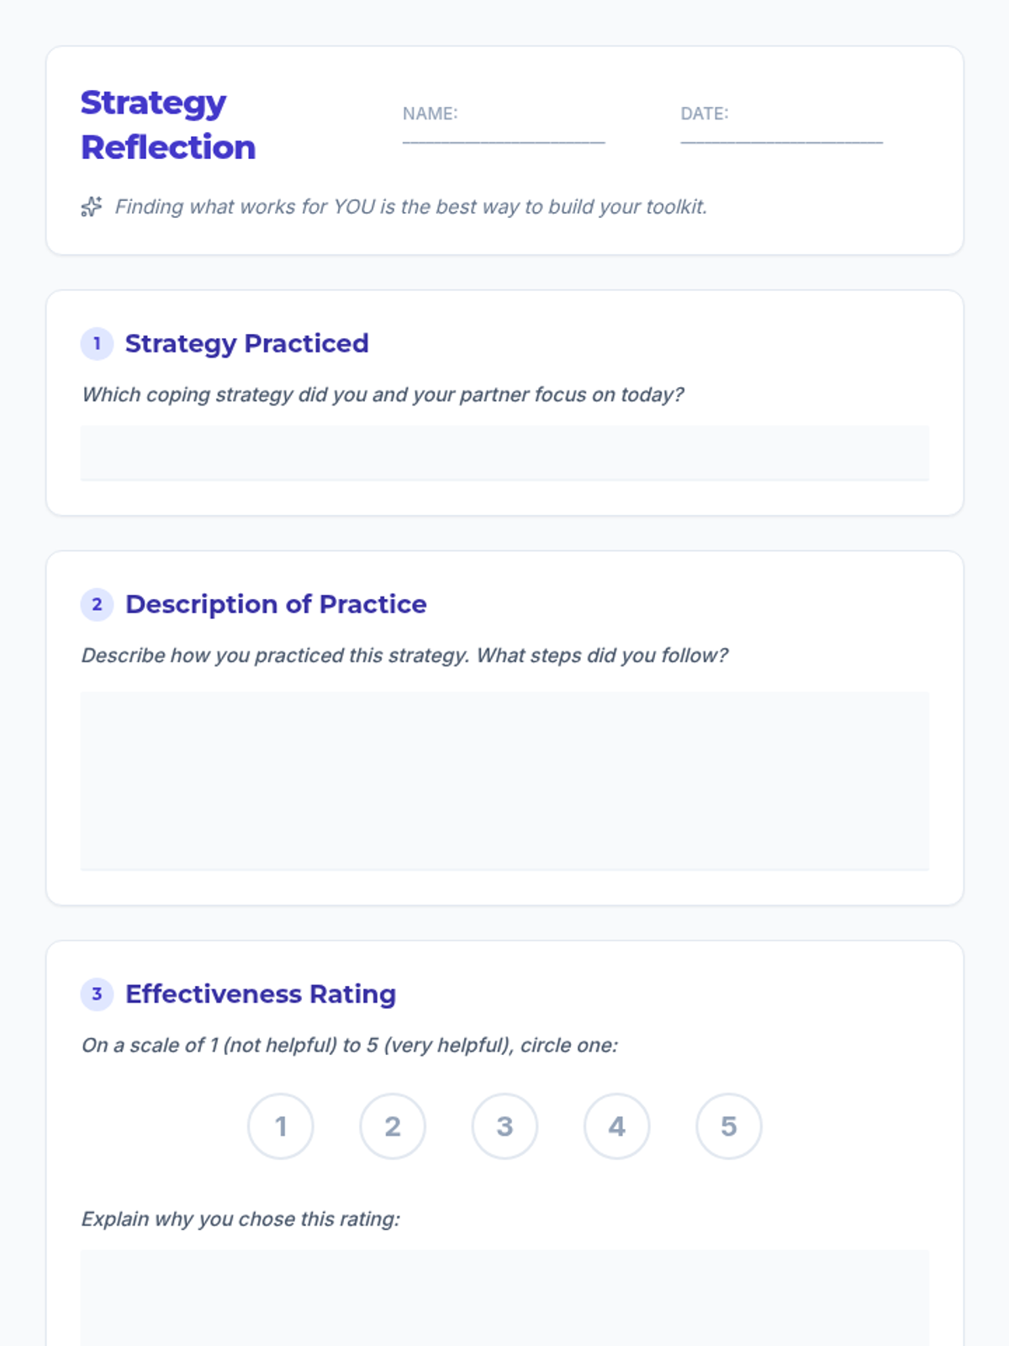The height and width of the screenshot is (1346, 1009).
Task: Click the Description of Practice heading
Action: (276, 605)
